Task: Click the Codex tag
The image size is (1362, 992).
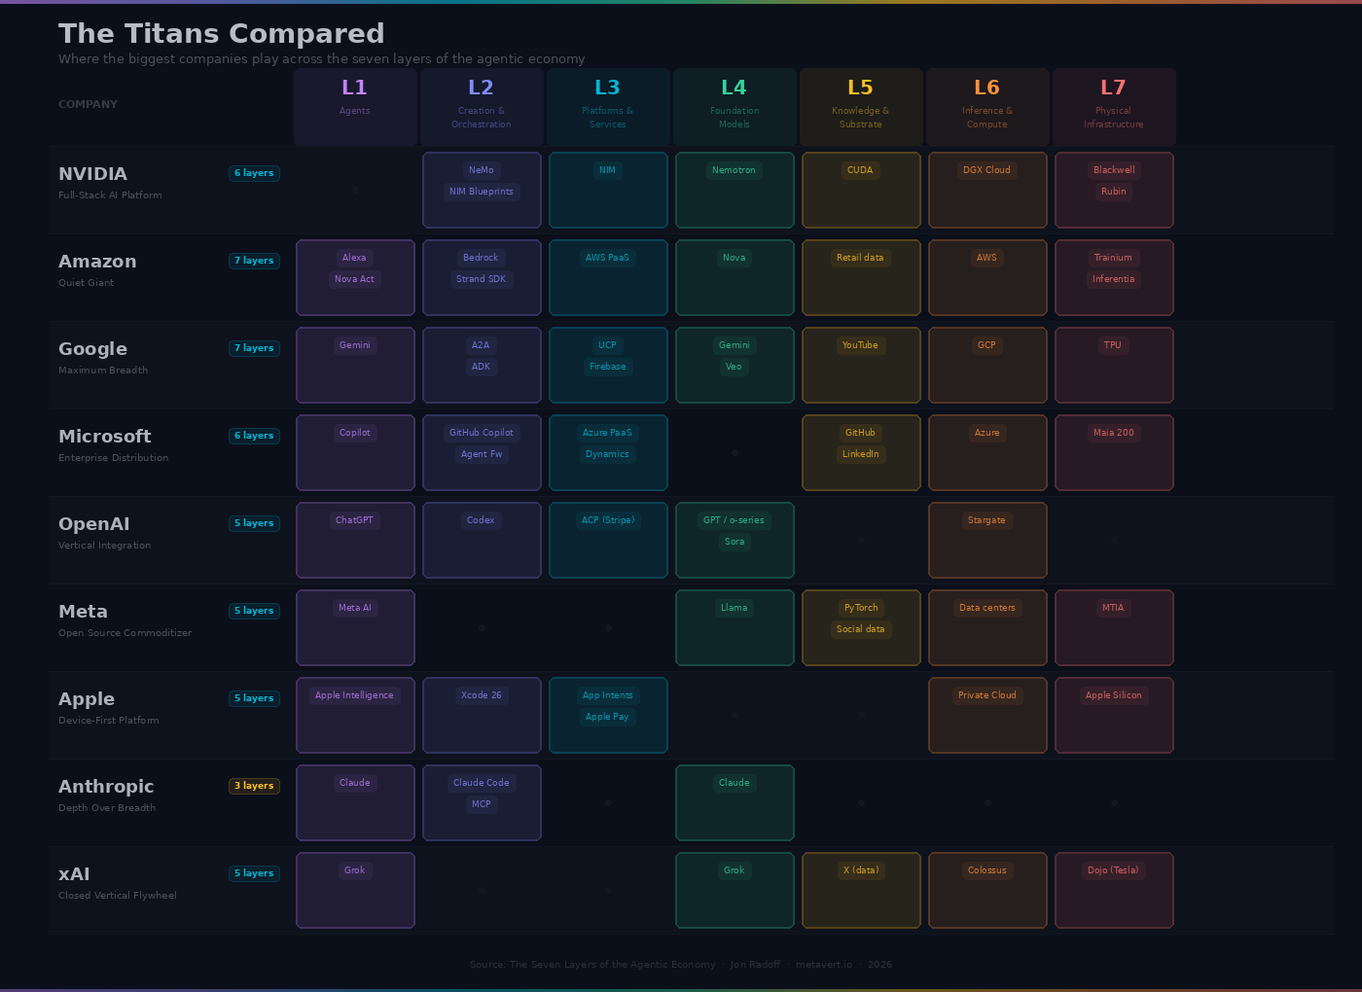Action: coord(482,520)
